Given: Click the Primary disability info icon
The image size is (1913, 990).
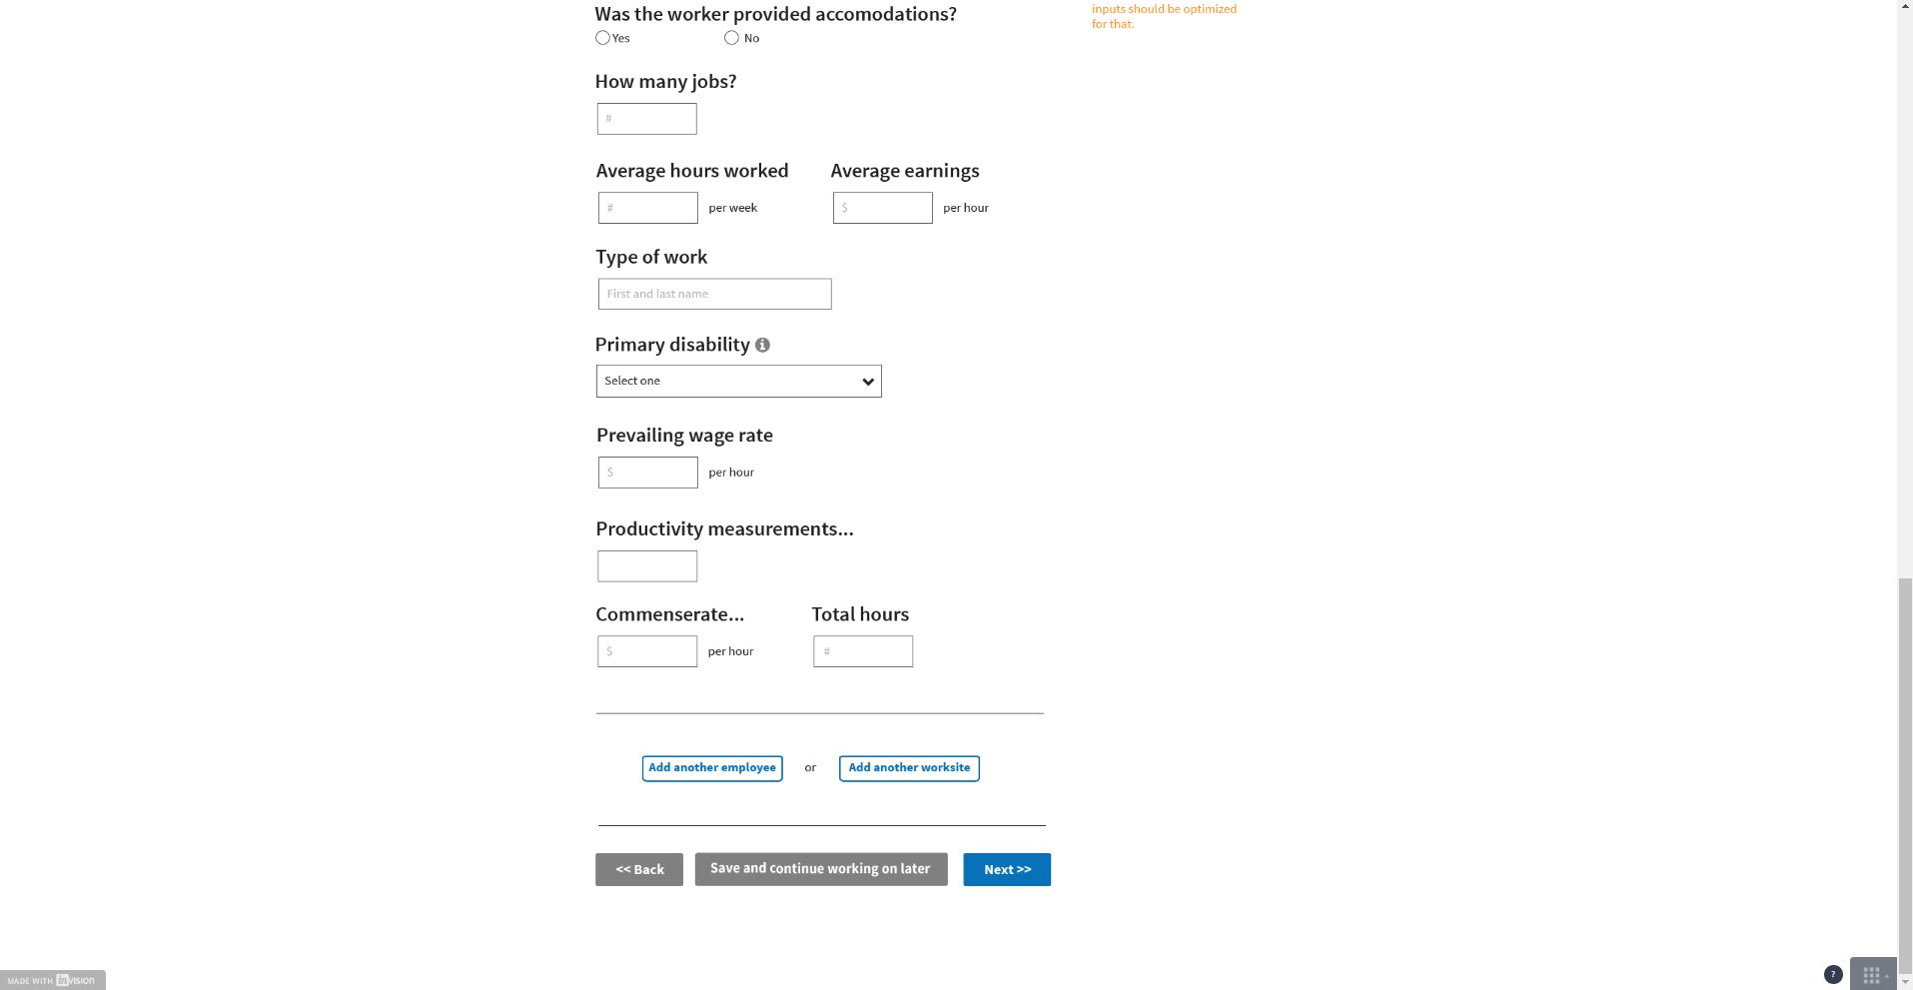Looking at the screenshot, I should 762,345.
